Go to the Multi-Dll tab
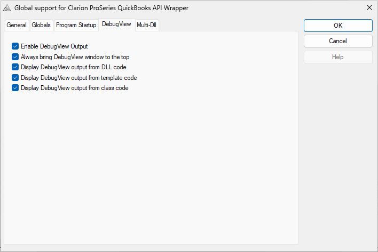 [147, 25]
